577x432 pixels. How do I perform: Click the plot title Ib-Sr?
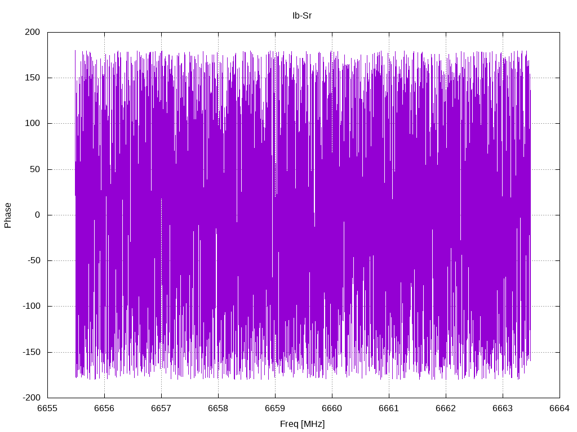coord(302,16)
